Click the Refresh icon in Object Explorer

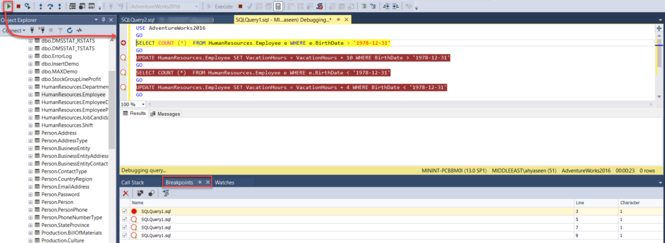point(69,31)
